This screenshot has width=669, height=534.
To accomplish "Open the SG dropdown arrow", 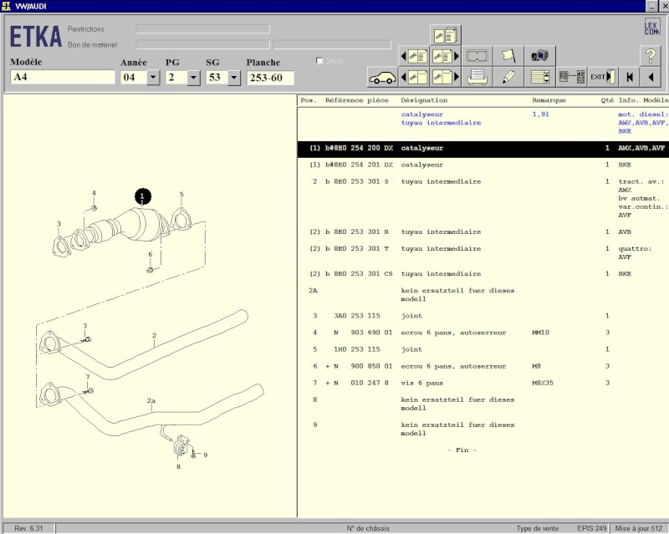I will (x=234, y=78).
